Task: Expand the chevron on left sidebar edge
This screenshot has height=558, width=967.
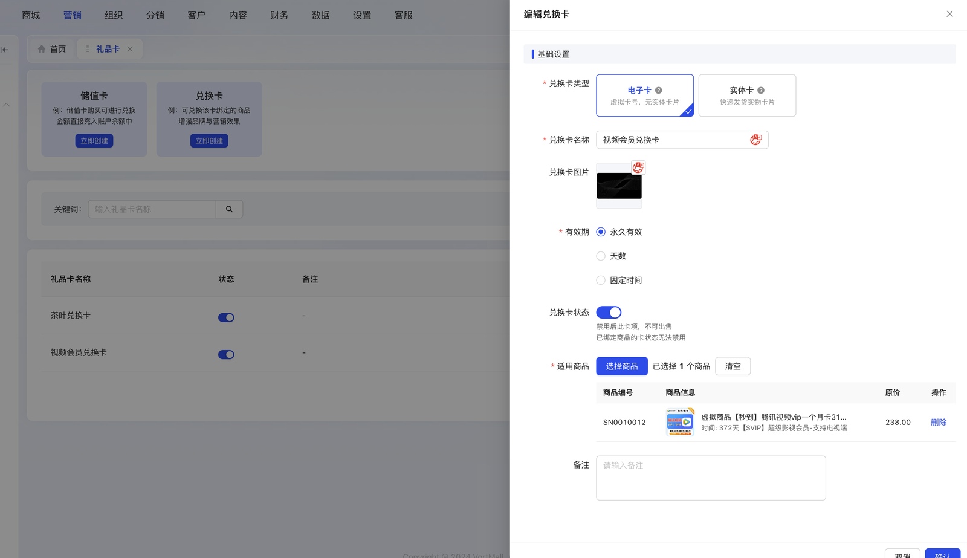Action: tap(6, 105)
